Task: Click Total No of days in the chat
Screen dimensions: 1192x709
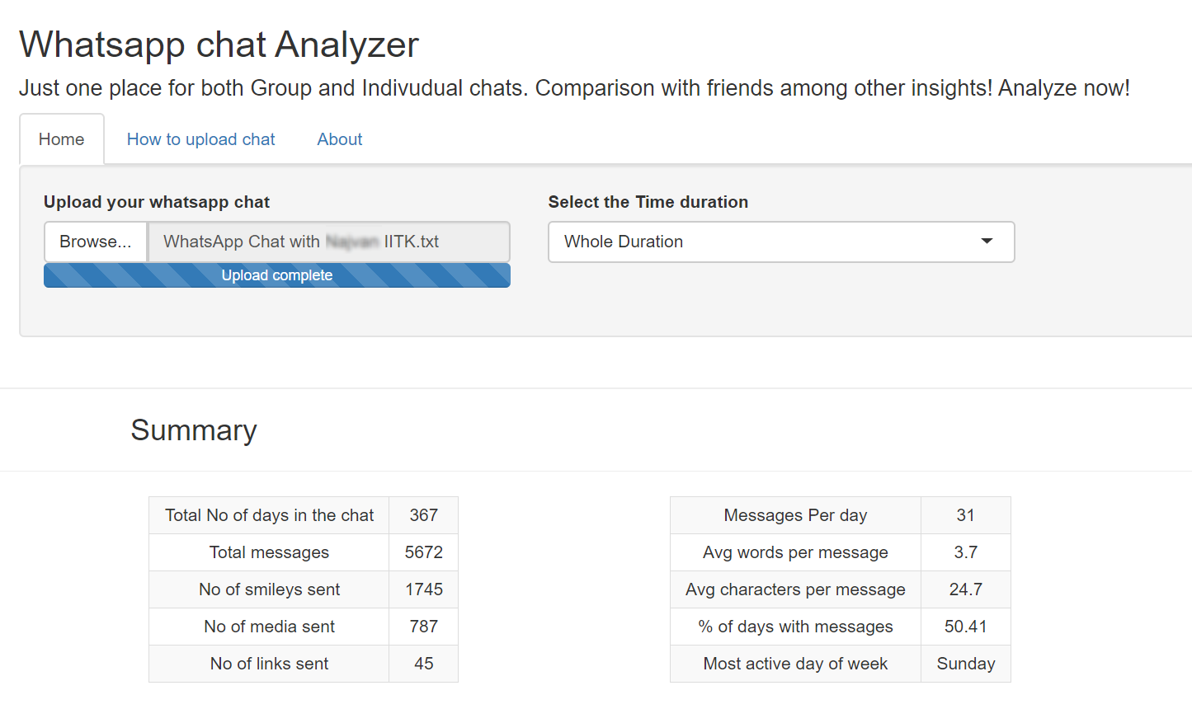Action: pyautogui.click(x=269, y=515)
